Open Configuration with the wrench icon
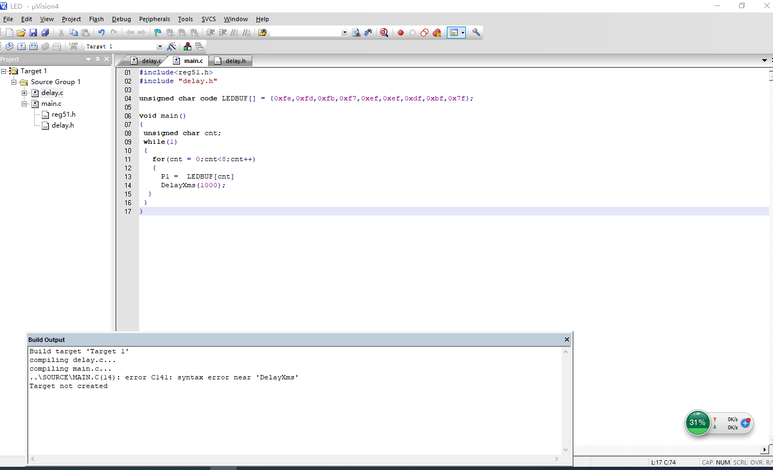Screen dimensions: 773x470 coord(476,33)
